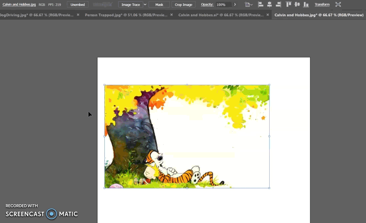
Task: Click the Mask button
Action: point(159,4)
